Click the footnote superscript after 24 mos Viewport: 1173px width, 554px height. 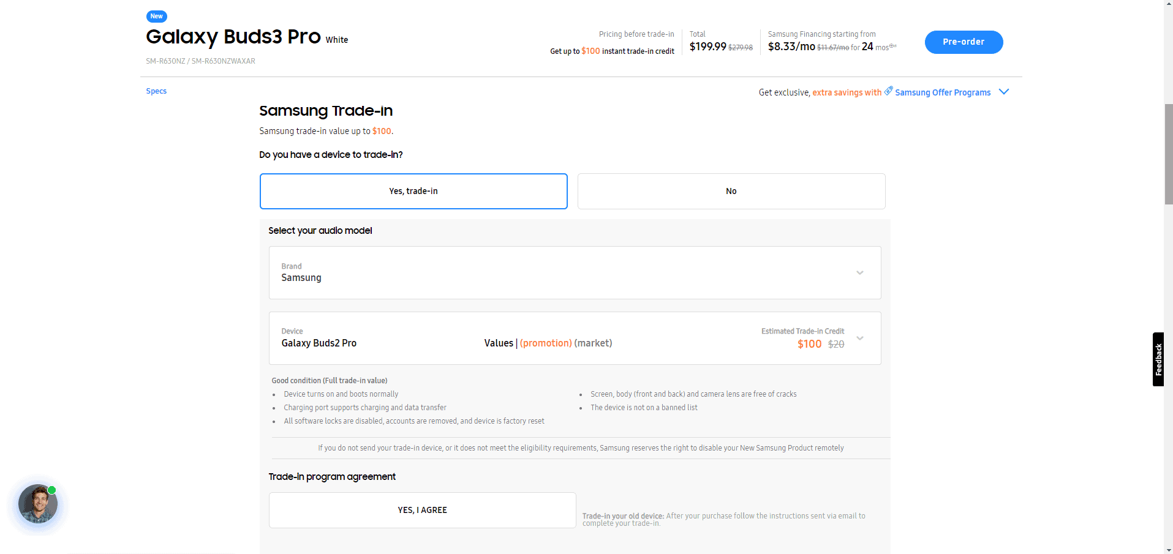click(893, 46)
